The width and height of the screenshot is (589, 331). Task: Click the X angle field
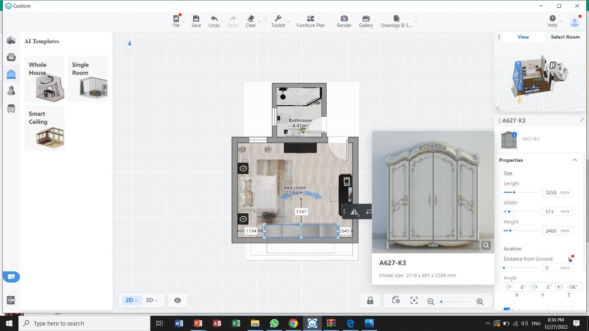(517, 287)
